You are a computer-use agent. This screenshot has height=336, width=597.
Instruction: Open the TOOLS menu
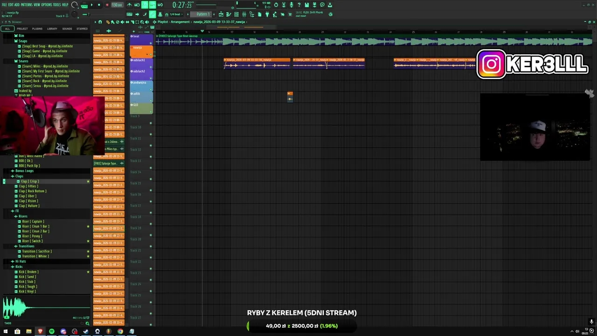click(x=57, y=5)
